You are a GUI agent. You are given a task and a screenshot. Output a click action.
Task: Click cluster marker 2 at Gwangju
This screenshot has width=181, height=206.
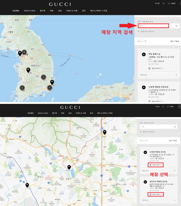pyautogui.click(x=22, y=88)
